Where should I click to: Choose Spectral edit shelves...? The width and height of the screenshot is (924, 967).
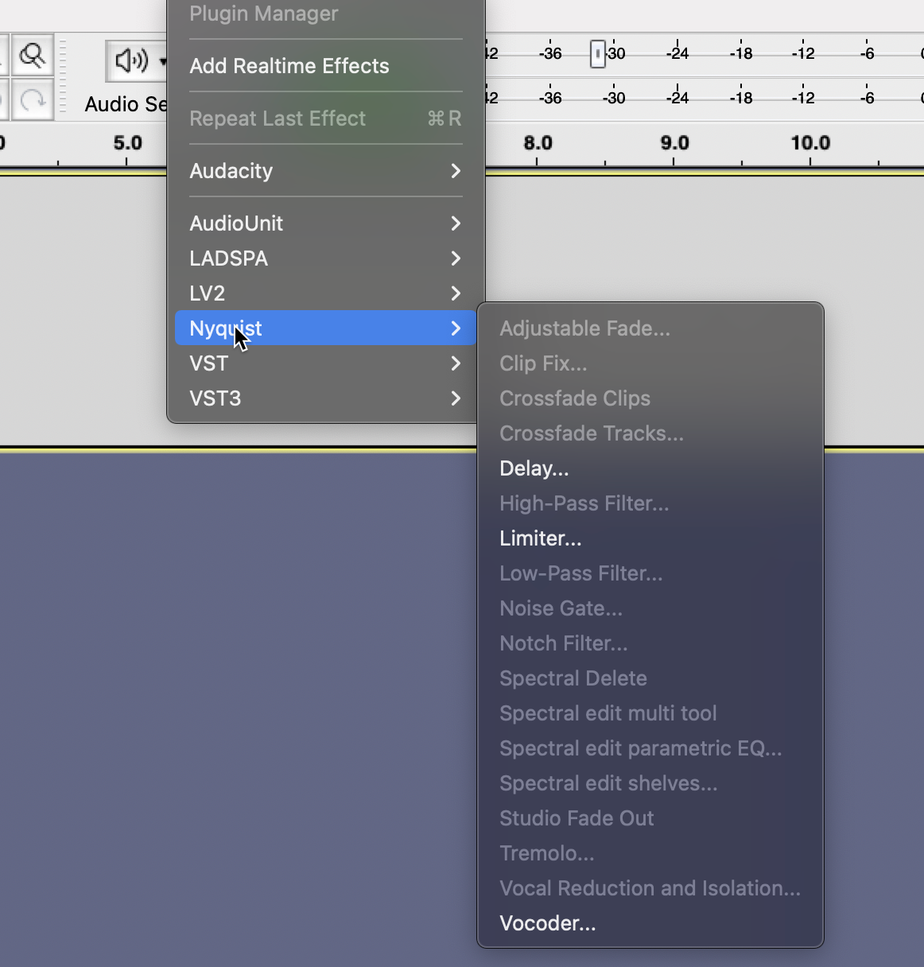coord(650,783)
